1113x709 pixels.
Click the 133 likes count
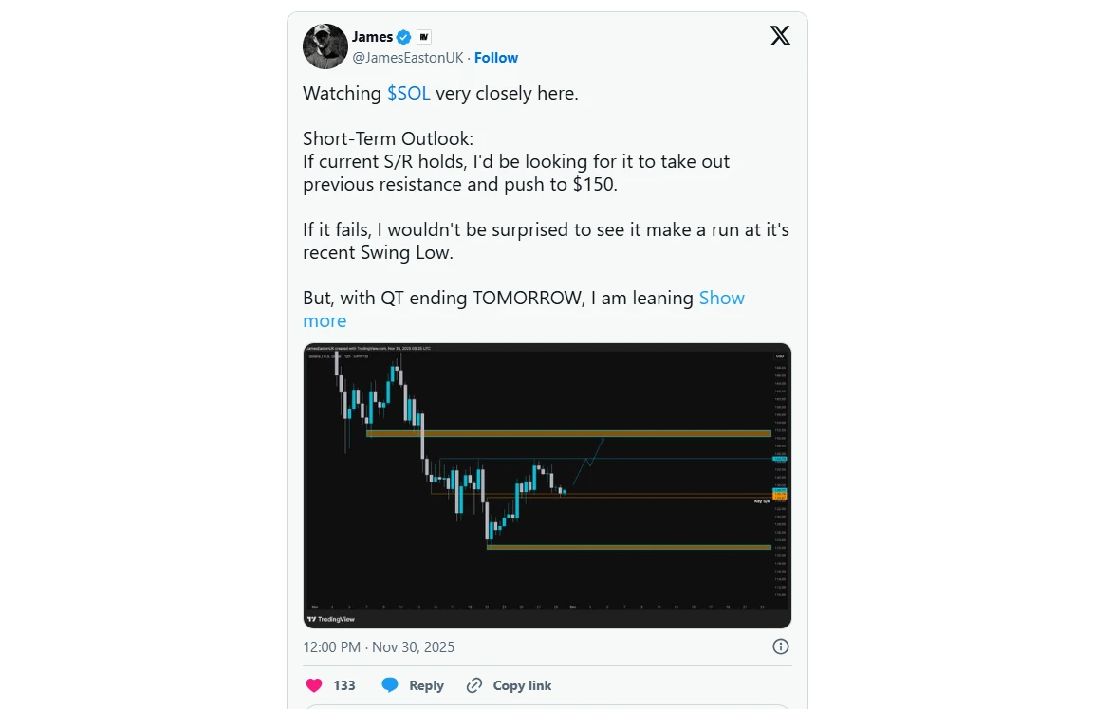344,685
